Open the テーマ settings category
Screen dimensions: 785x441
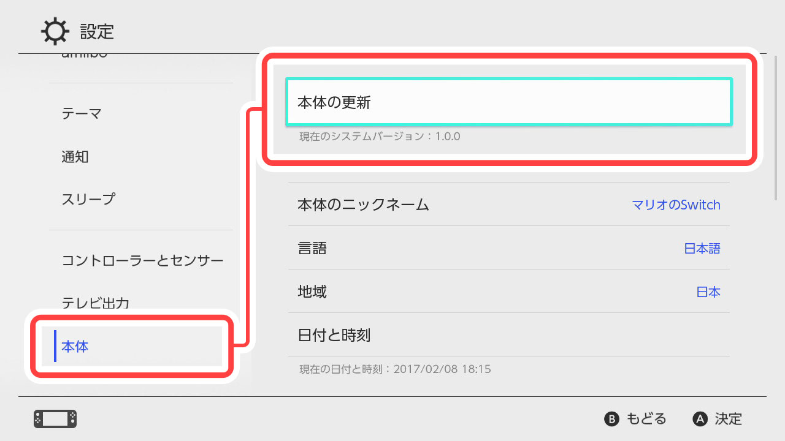(82, 113)
